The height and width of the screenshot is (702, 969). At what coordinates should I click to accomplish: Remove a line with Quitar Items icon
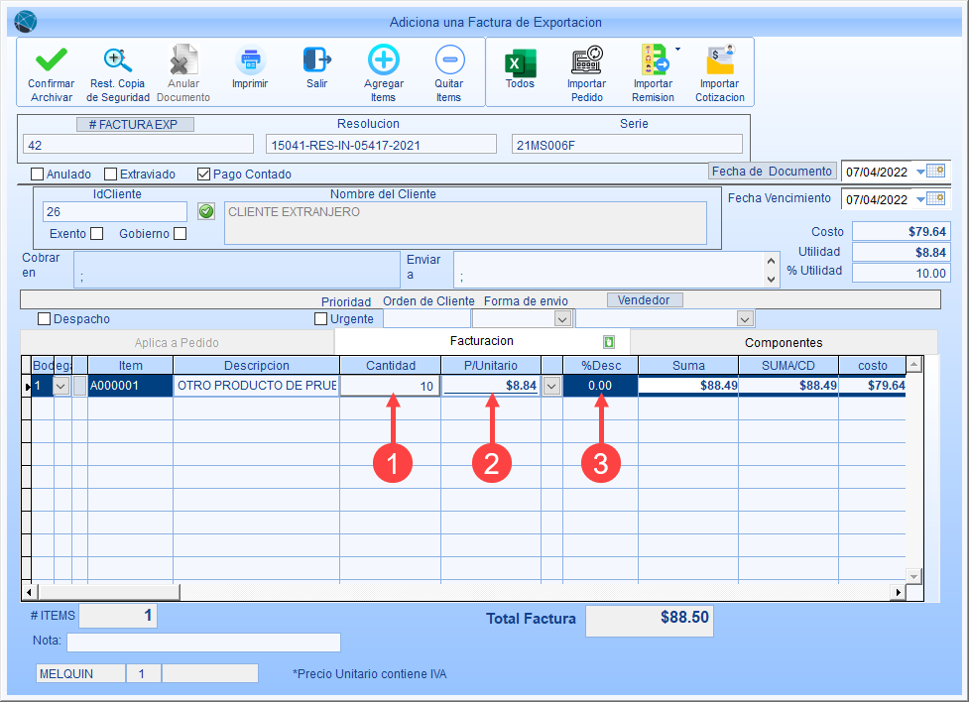coord(449,59)
